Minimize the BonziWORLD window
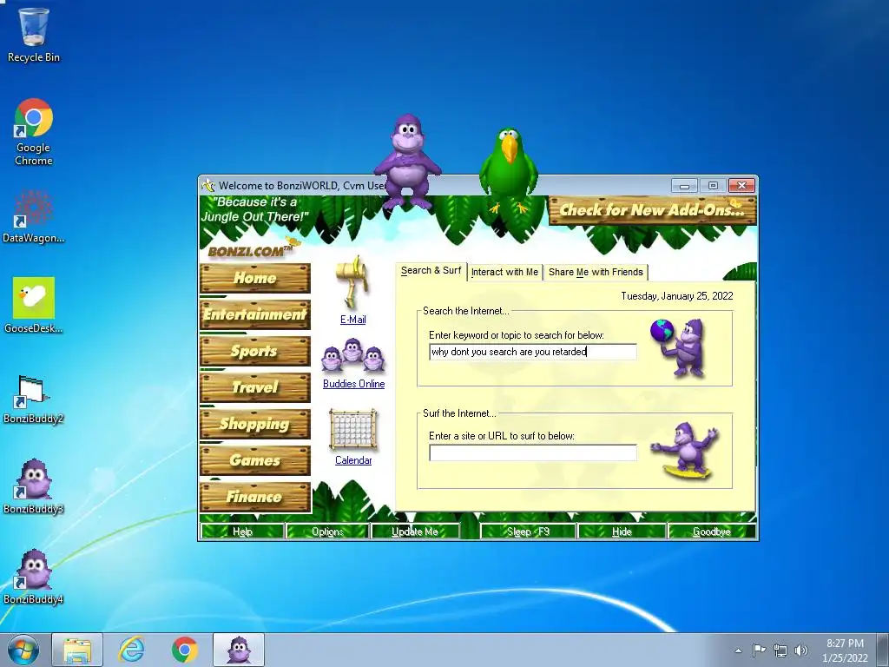Screen dimensions: 889x667 click(684, 186)
